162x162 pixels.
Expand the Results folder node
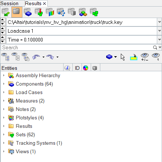tap(4, 126)
